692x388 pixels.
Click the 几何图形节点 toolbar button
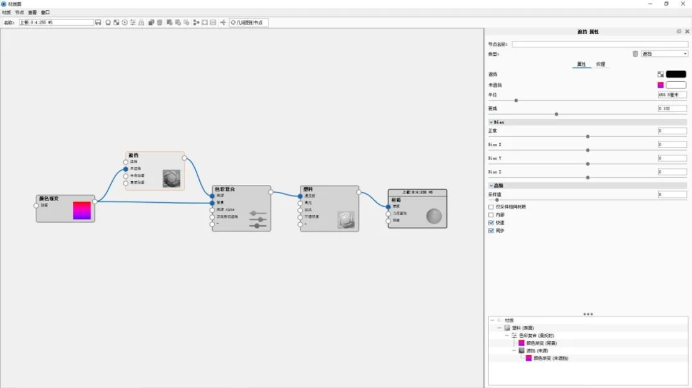249,23
